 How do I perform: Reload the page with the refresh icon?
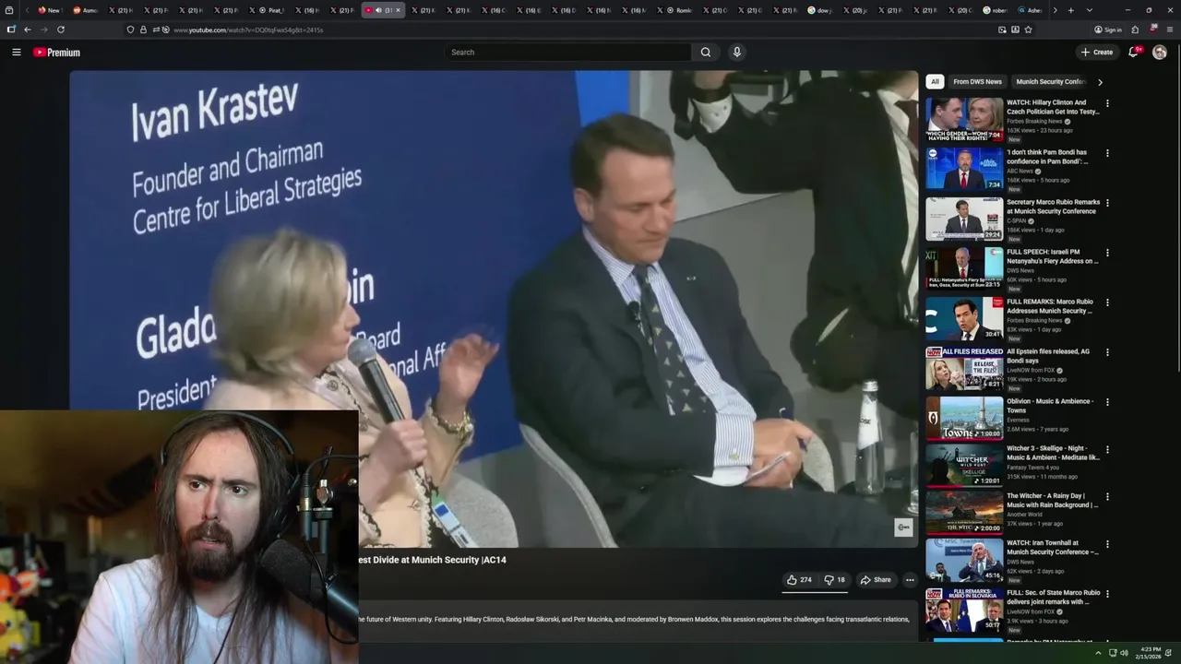point(61,30)
